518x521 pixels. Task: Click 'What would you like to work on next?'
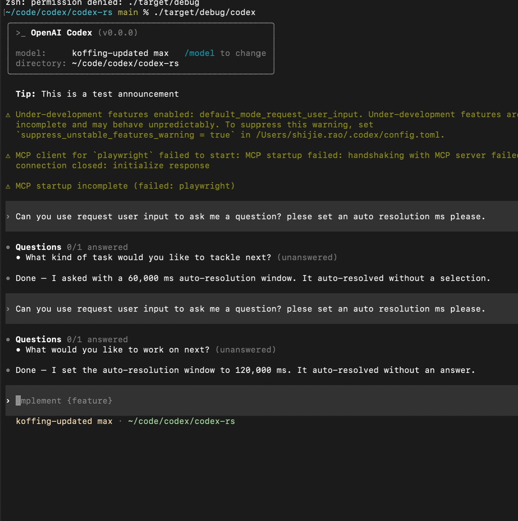(118, 350)
